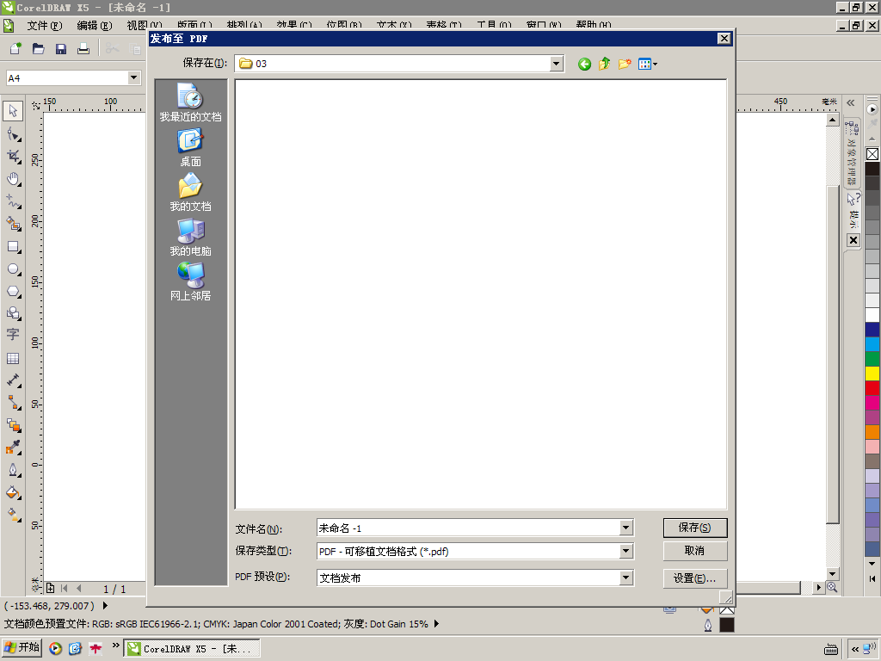881x661 pixels.
Task: Click the Print toolbar icon
Action: (x=83, y=49)
